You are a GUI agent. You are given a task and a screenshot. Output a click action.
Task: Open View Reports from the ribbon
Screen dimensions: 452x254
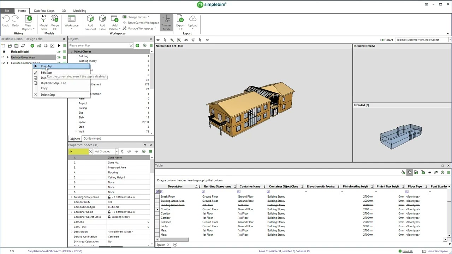point(28,23)
